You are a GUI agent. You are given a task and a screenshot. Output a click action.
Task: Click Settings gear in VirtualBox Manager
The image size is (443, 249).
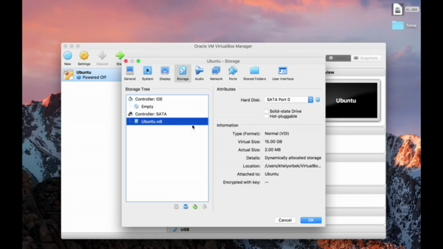pyautogui.click(x=84, y=58)
